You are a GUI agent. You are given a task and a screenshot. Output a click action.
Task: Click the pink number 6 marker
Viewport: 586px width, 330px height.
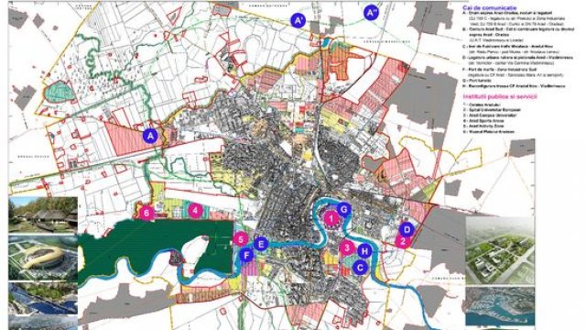(x=146, y=214)
